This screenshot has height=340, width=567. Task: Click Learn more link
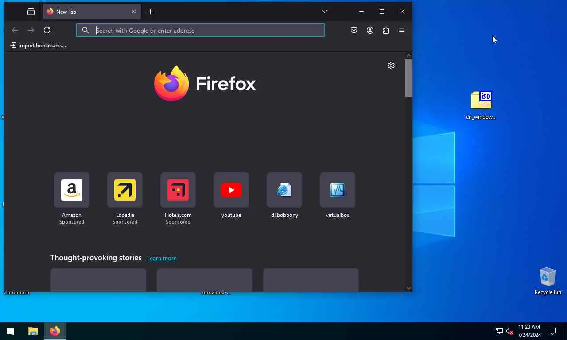(162, 258)
